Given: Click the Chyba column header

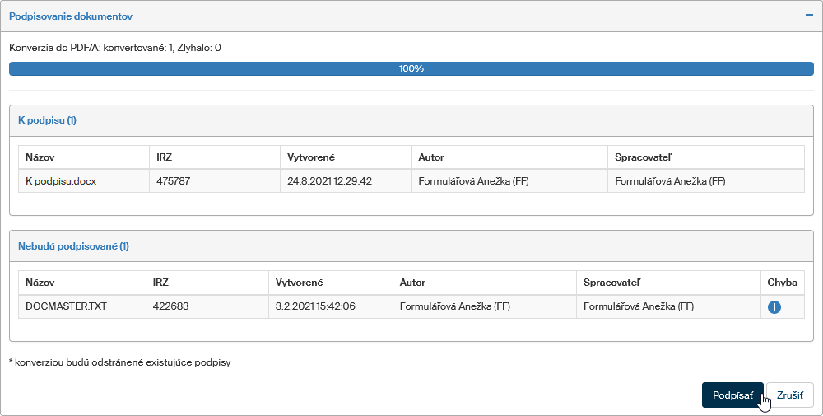Looking at the screenshot, I should pos(782,283).
